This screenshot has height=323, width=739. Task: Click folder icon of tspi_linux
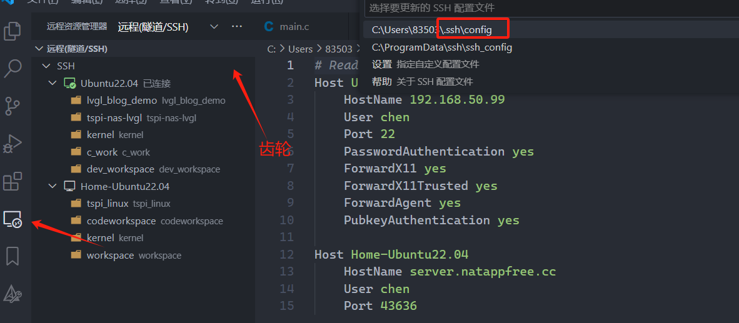[76, 204]
